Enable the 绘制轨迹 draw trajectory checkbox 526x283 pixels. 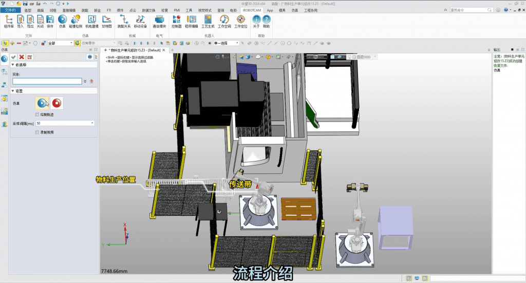[37, 115]
